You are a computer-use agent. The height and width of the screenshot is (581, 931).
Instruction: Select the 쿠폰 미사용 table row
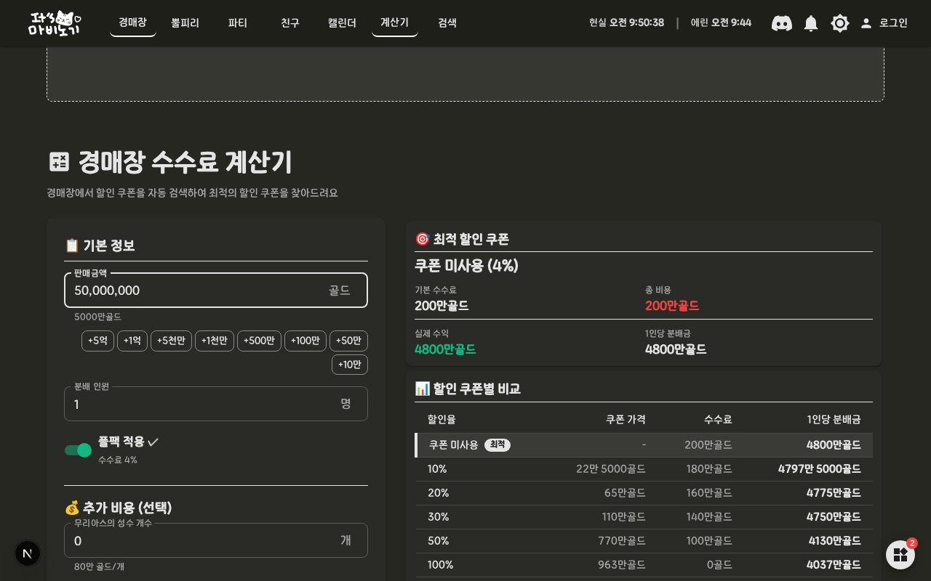coord(644,445)
